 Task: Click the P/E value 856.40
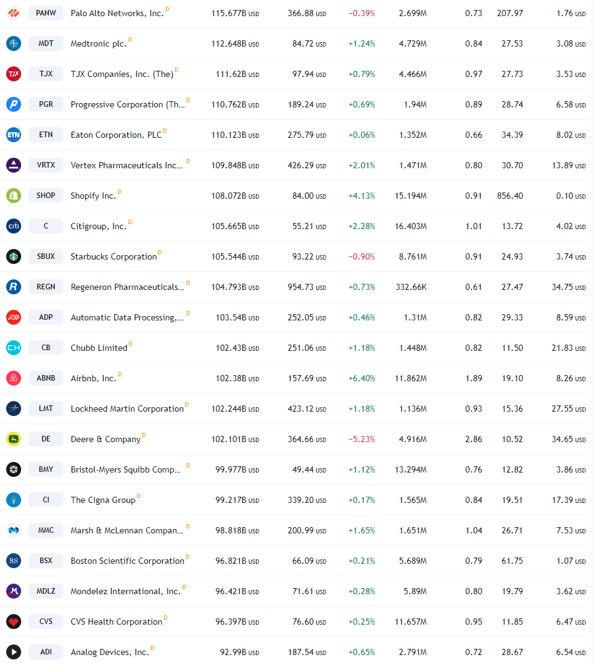(510, 196)
